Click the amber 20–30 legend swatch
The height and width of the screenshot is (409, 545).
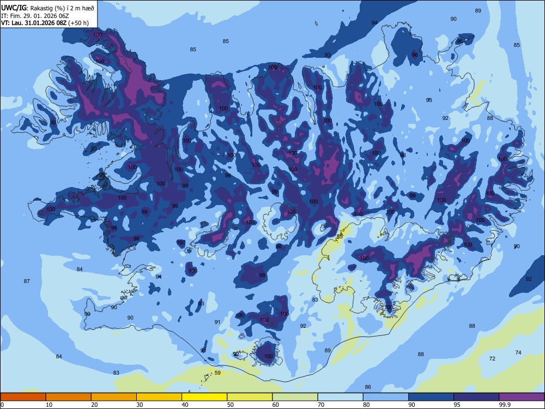(x=114, y=397)
